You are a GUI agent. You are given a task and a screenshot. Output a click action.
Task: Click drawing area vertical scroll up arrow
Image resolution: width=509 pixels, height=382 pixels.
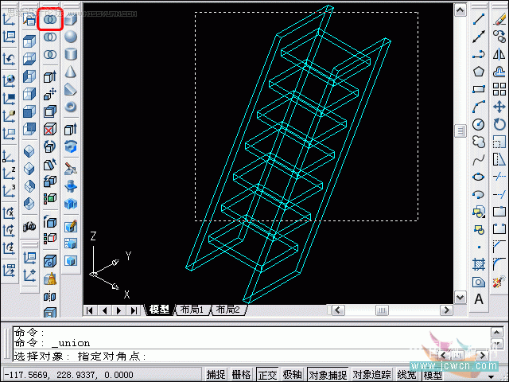pyautogui.click(x=460, y=10)
